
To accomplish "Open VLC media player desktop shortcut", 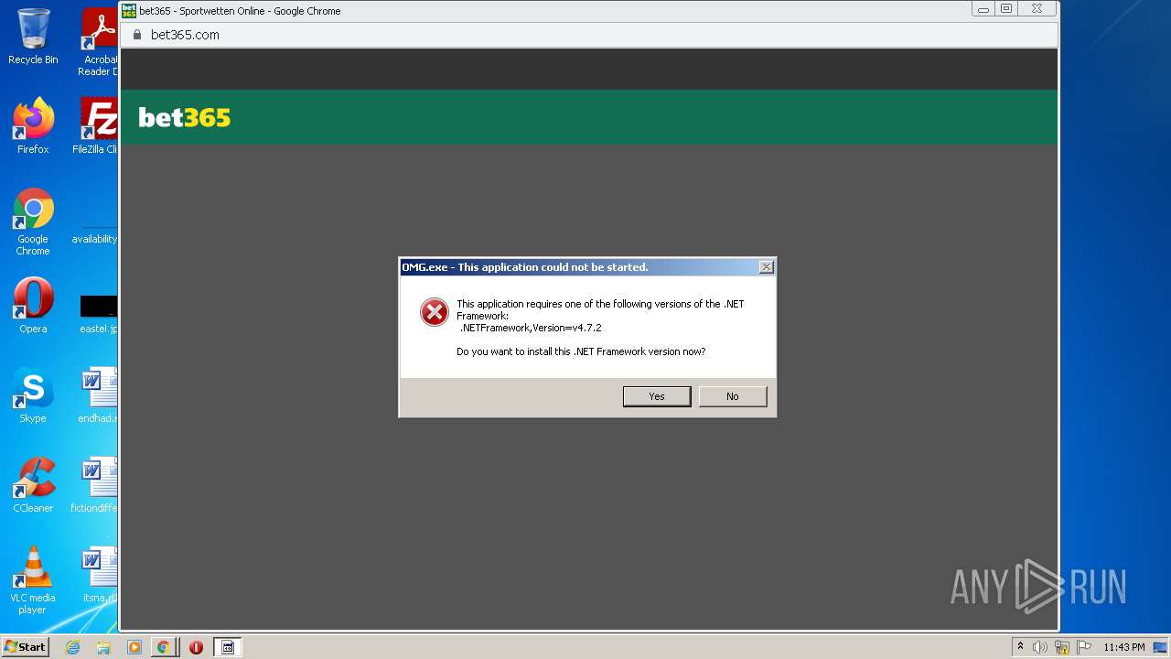I will tap(33, 580).
